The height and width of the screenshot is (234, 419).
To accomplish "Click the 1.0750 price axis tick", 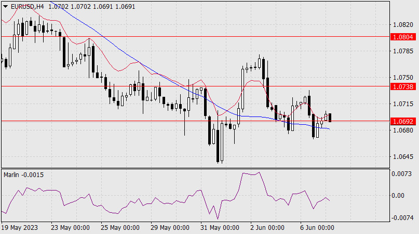I will (403, 77).
